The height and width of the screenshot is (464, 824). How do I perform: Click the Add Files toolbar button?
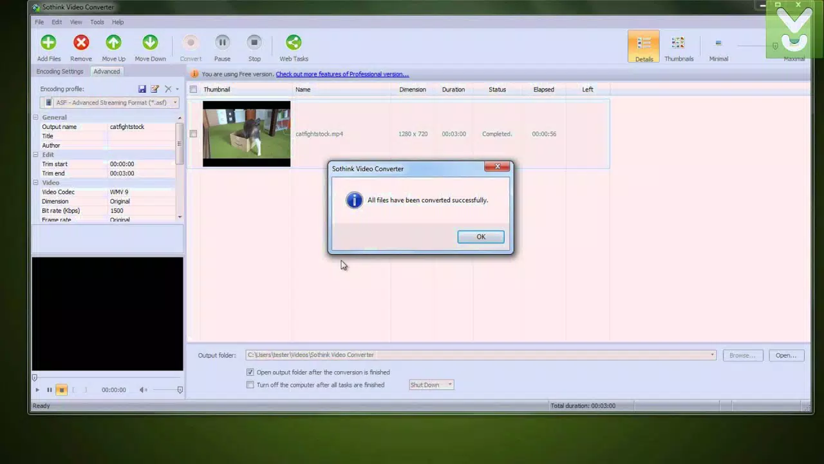[48, 48]
